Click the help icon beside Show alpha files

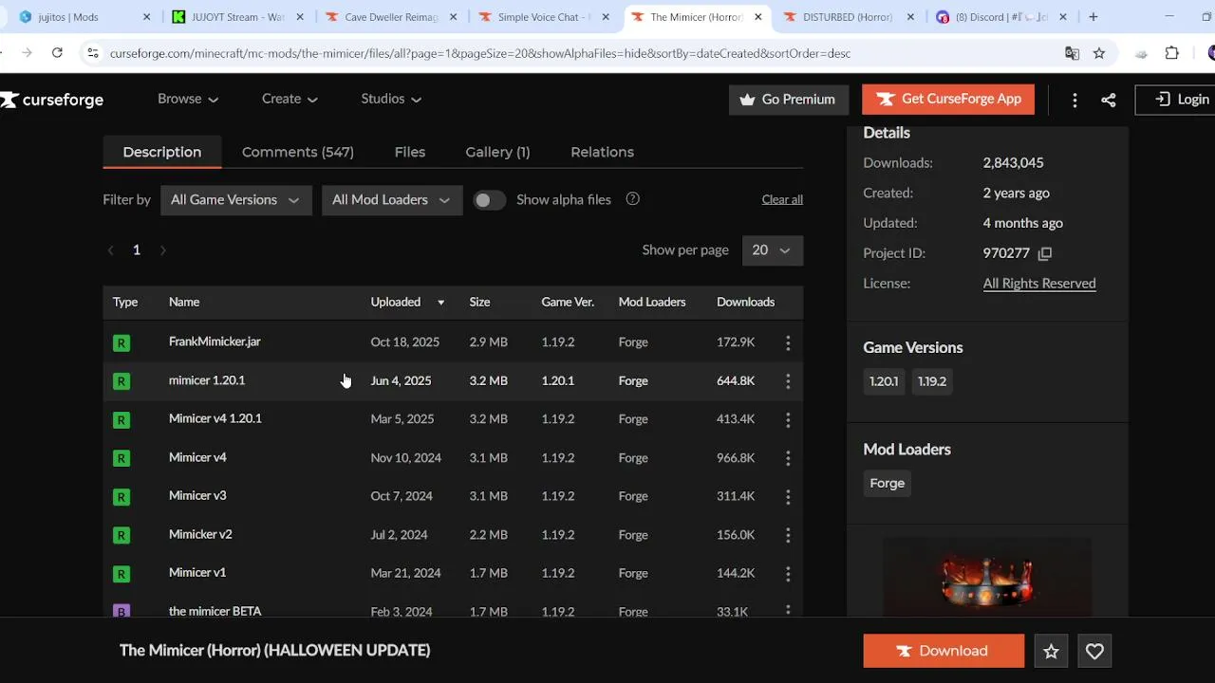pyautogui.click(x=633, y=199)
